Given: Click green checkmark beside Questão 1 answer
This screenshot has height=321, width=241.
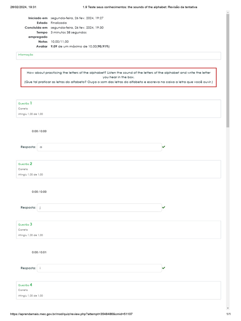Looking at the screenshot, I should coord(163,147).
